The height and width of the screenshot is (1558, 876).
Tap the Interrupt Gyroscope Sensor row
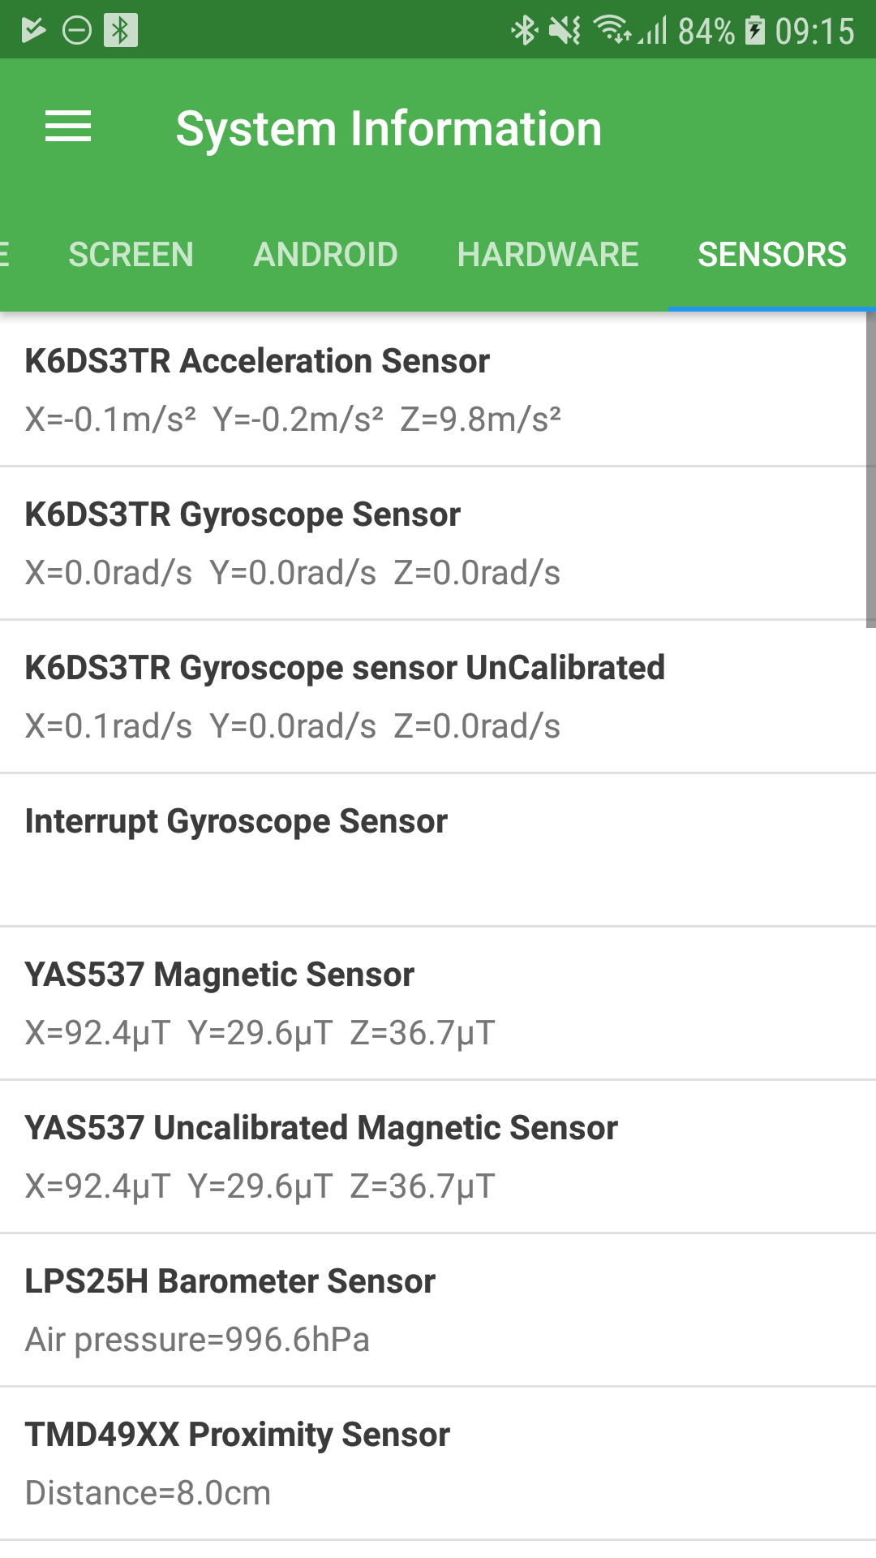tap(430, 850)
